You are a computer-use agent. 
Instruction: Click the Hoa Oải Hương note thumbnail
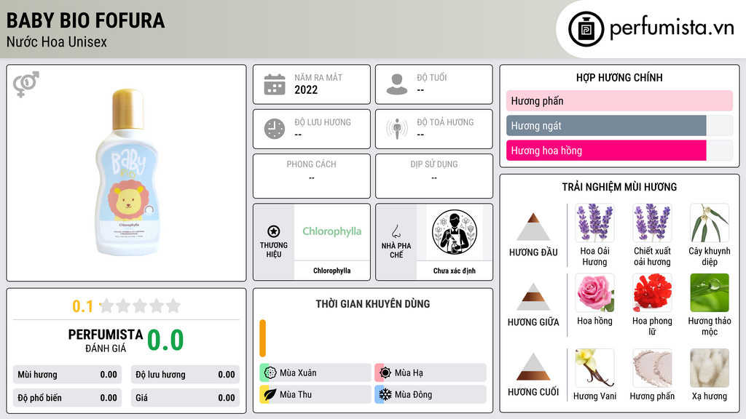(x=594, y=223)
